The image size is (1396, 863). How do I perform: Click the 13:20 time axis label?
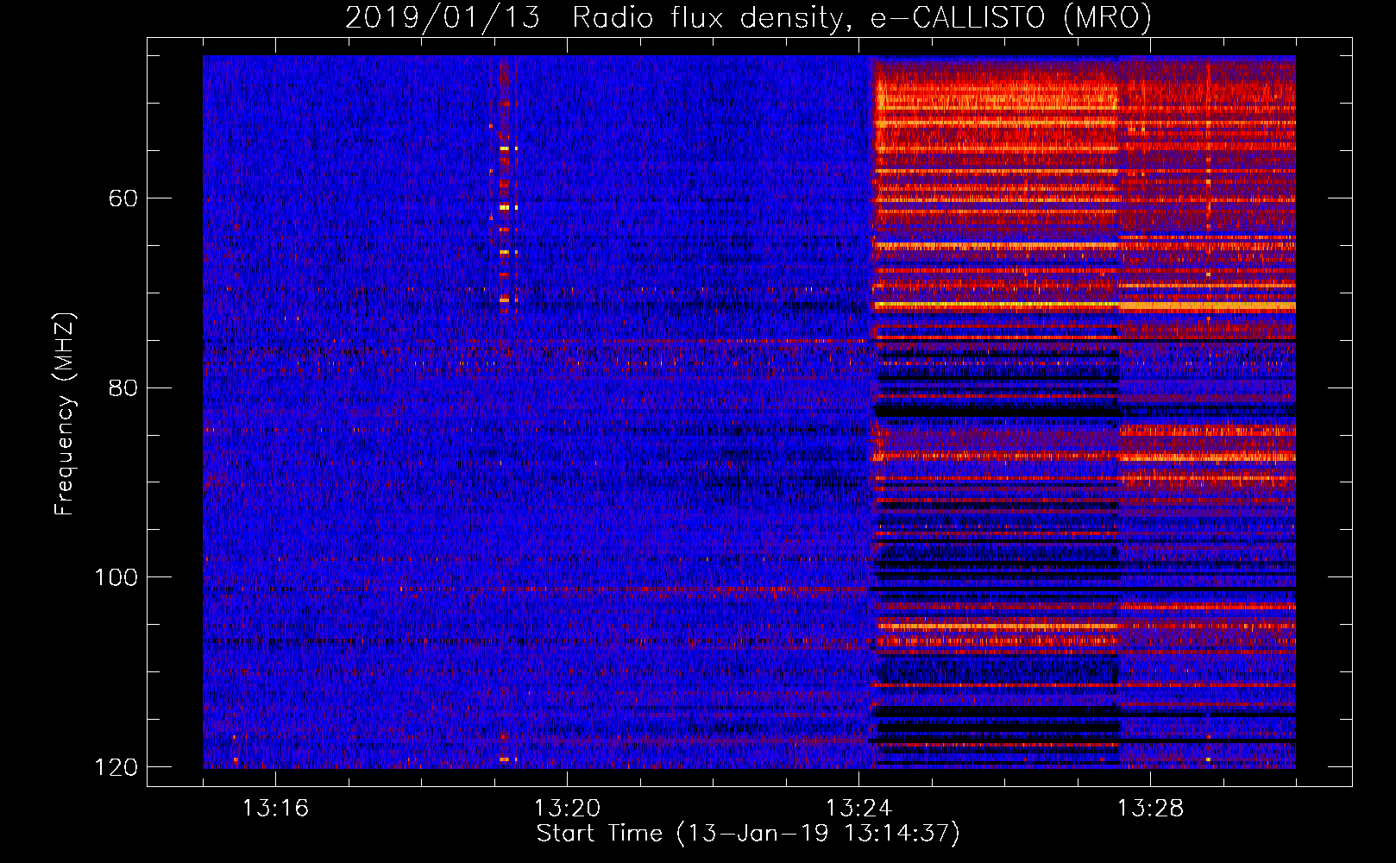pyautogui.click(x=567, y=809)
